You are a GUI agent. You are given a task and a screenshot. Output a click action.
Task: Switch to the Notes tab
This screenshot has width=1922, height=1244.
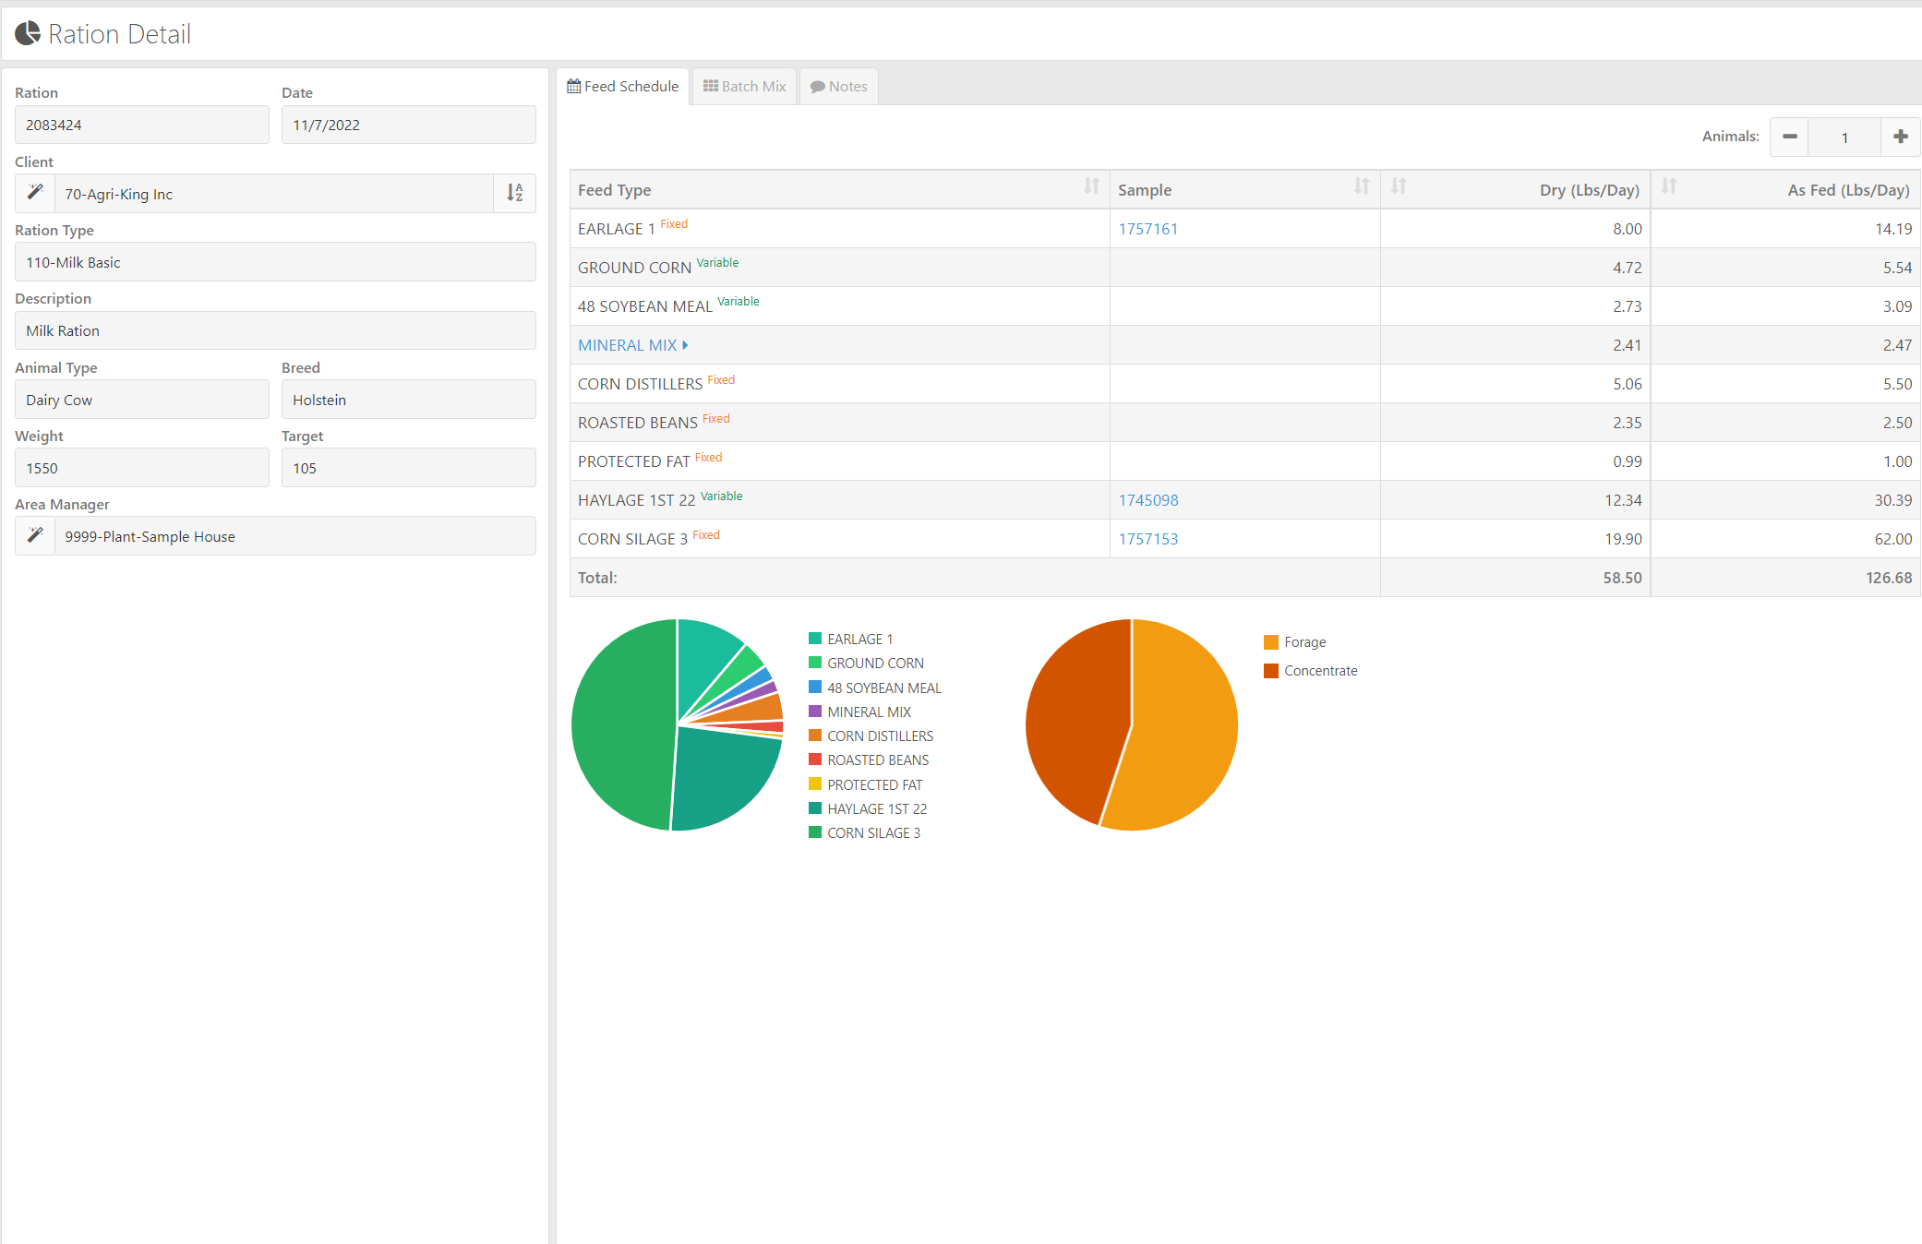tap(838, 87)
